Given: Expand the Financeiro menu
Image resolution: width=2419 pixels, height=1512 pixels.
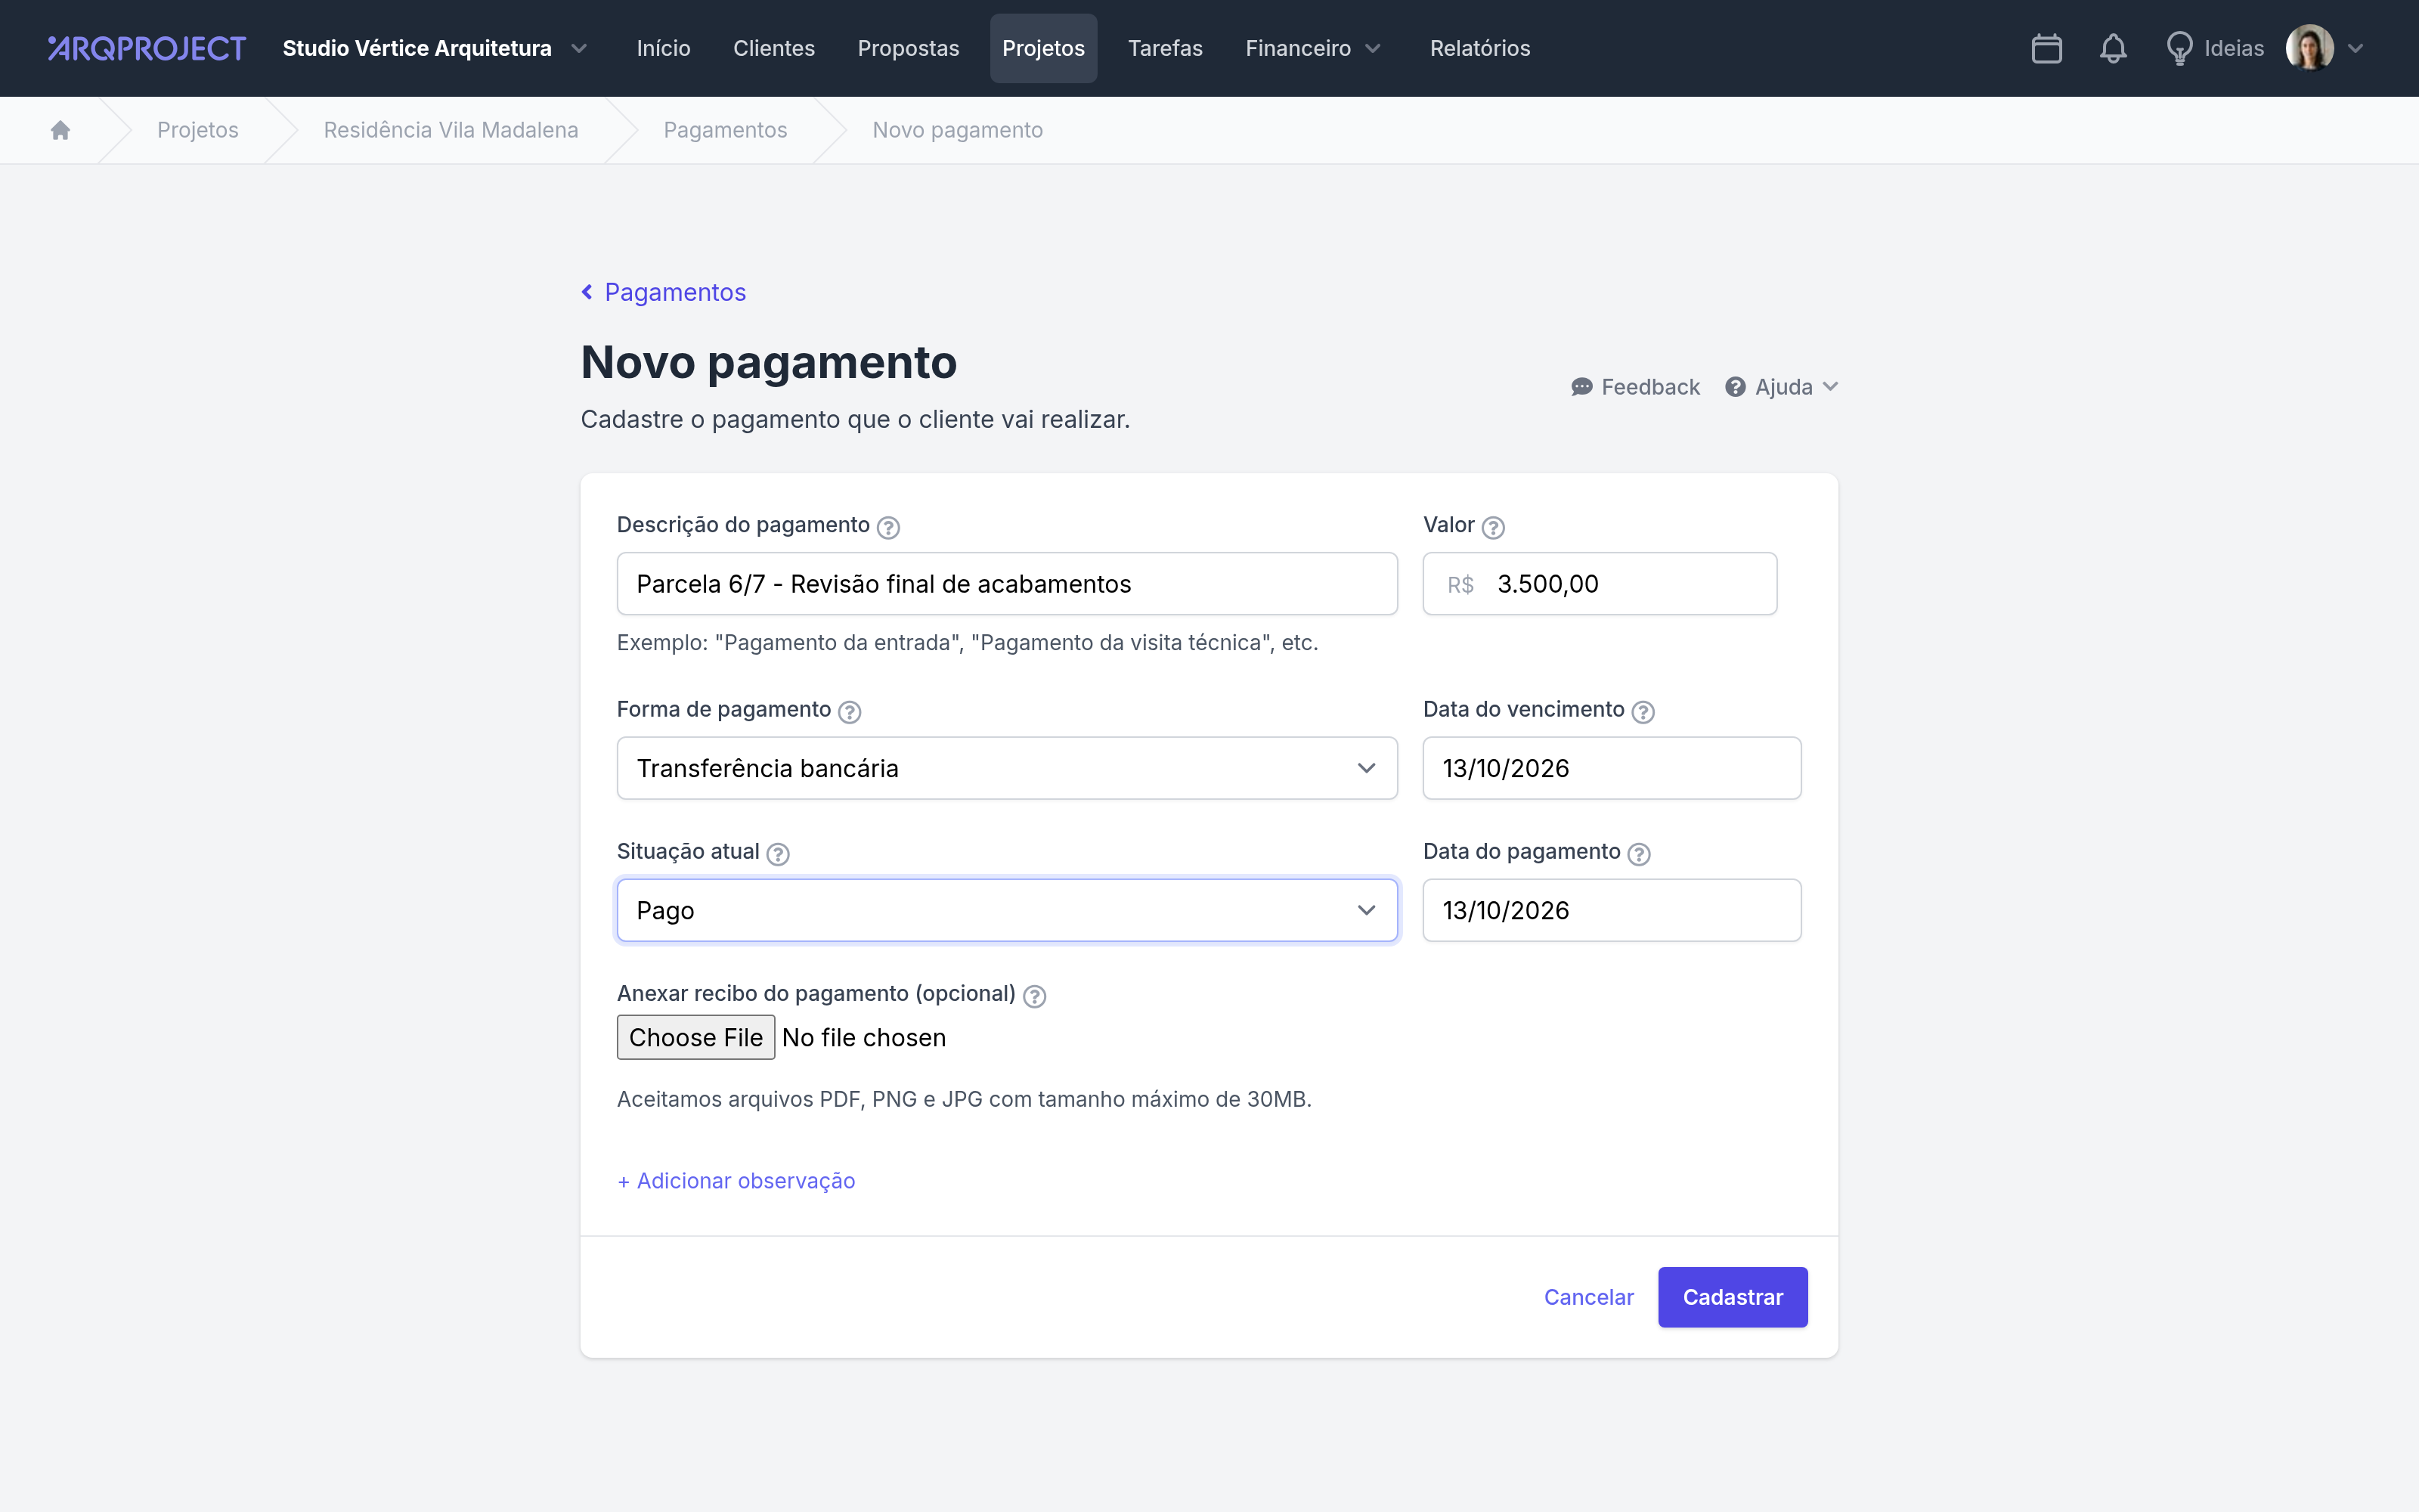Looking at the screenshot, I should (1312, 48).
